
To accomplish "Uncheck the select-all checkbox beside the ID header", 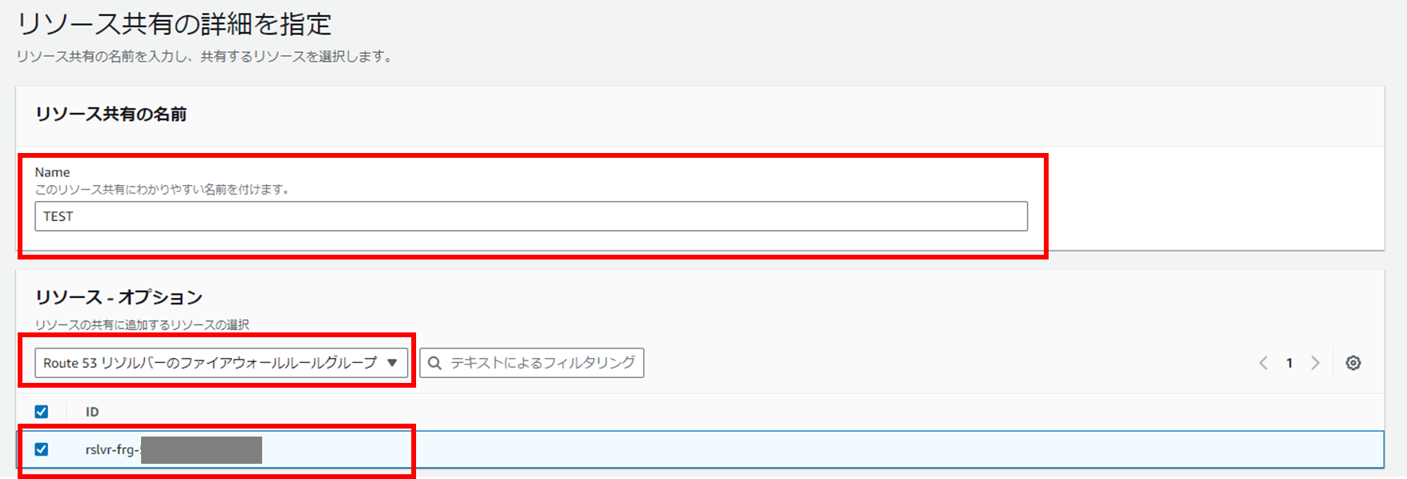I will tap(41, 411).
